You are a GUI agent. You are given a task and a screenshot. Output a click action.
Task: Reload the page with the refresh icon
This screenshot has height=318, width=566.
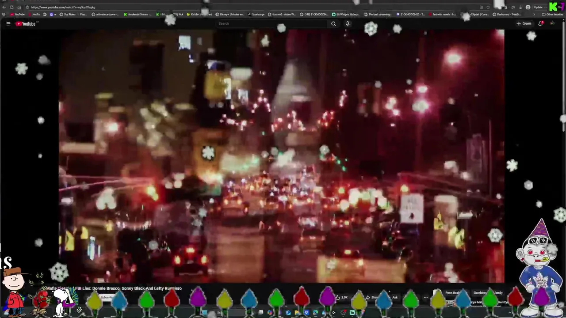11,7
